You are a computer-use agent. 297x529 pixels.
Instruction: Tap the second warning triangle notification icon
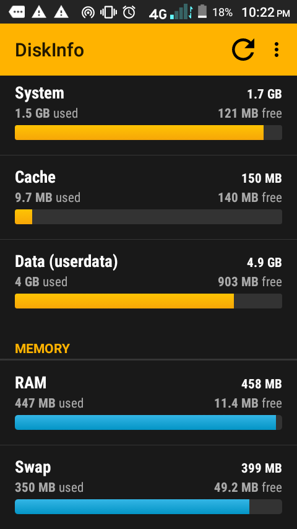[x=61, y=12]
